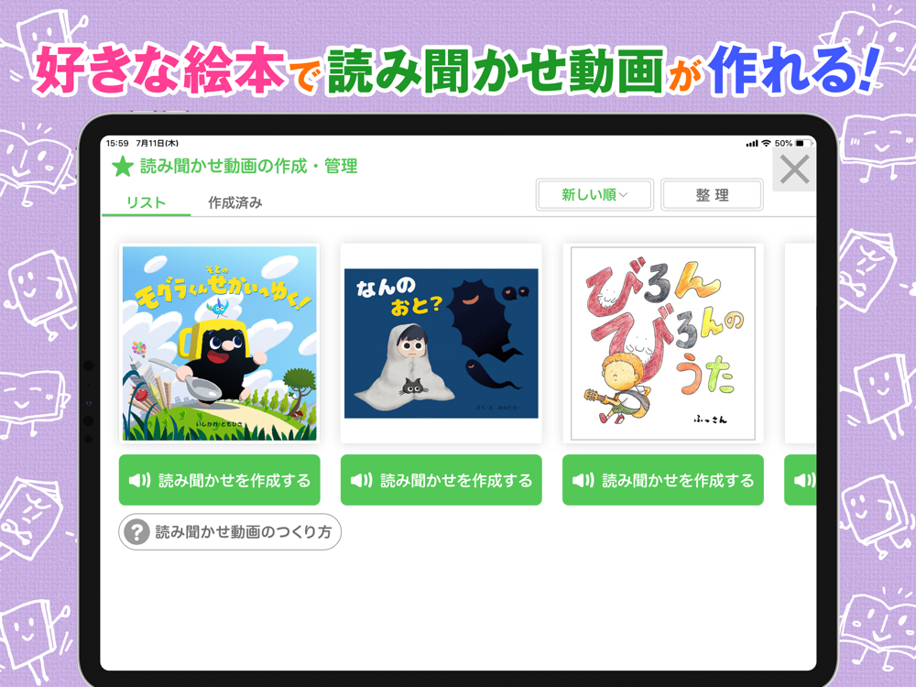The height and width of the screenshot is (687, 916).
Task: Click the green star icon beside the title
Action: tap(123, 167)
